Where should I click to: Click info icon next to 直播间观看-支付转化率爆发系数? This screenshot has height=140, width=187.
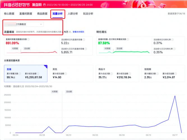coord(128,39)
